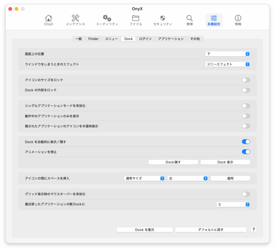Switch to the ログイン tab
Viewport: 275px width, 250px height.
pyautogui.click(x=145, y=39)
